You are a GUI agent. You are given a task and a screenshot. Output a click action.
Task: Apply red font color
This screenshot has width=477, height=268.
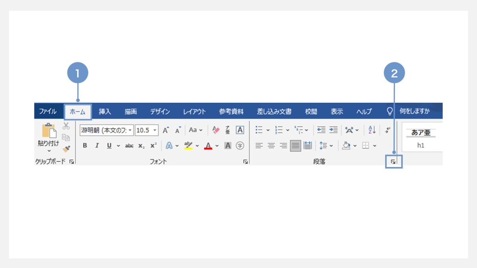coord(208,146)
